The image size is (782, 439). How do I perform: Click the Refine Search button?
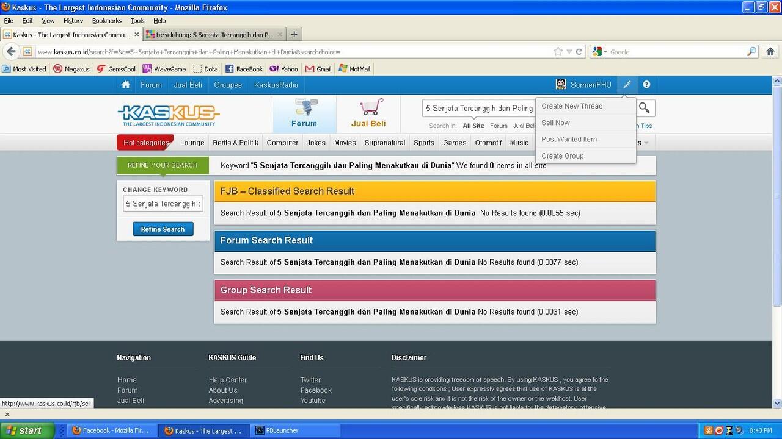click(x=163, y=229)
